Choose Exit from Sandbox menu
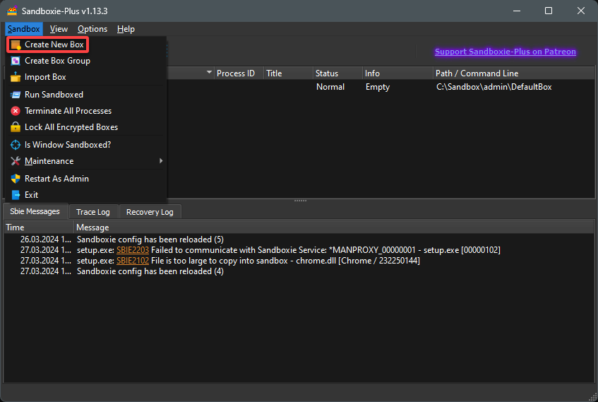The height and width of the screenshot is (402, 598). click(86, 195)
